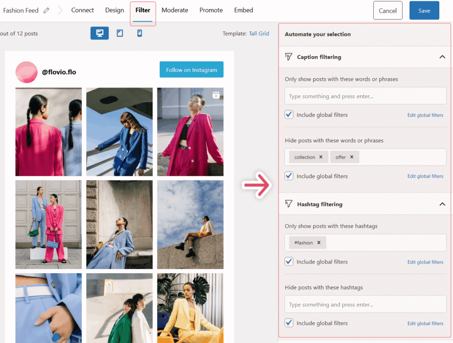The height and width of the screenshot is (343, 453).
Task: Click the Hashtag filtering funnel icon
Action: point(288,204)
